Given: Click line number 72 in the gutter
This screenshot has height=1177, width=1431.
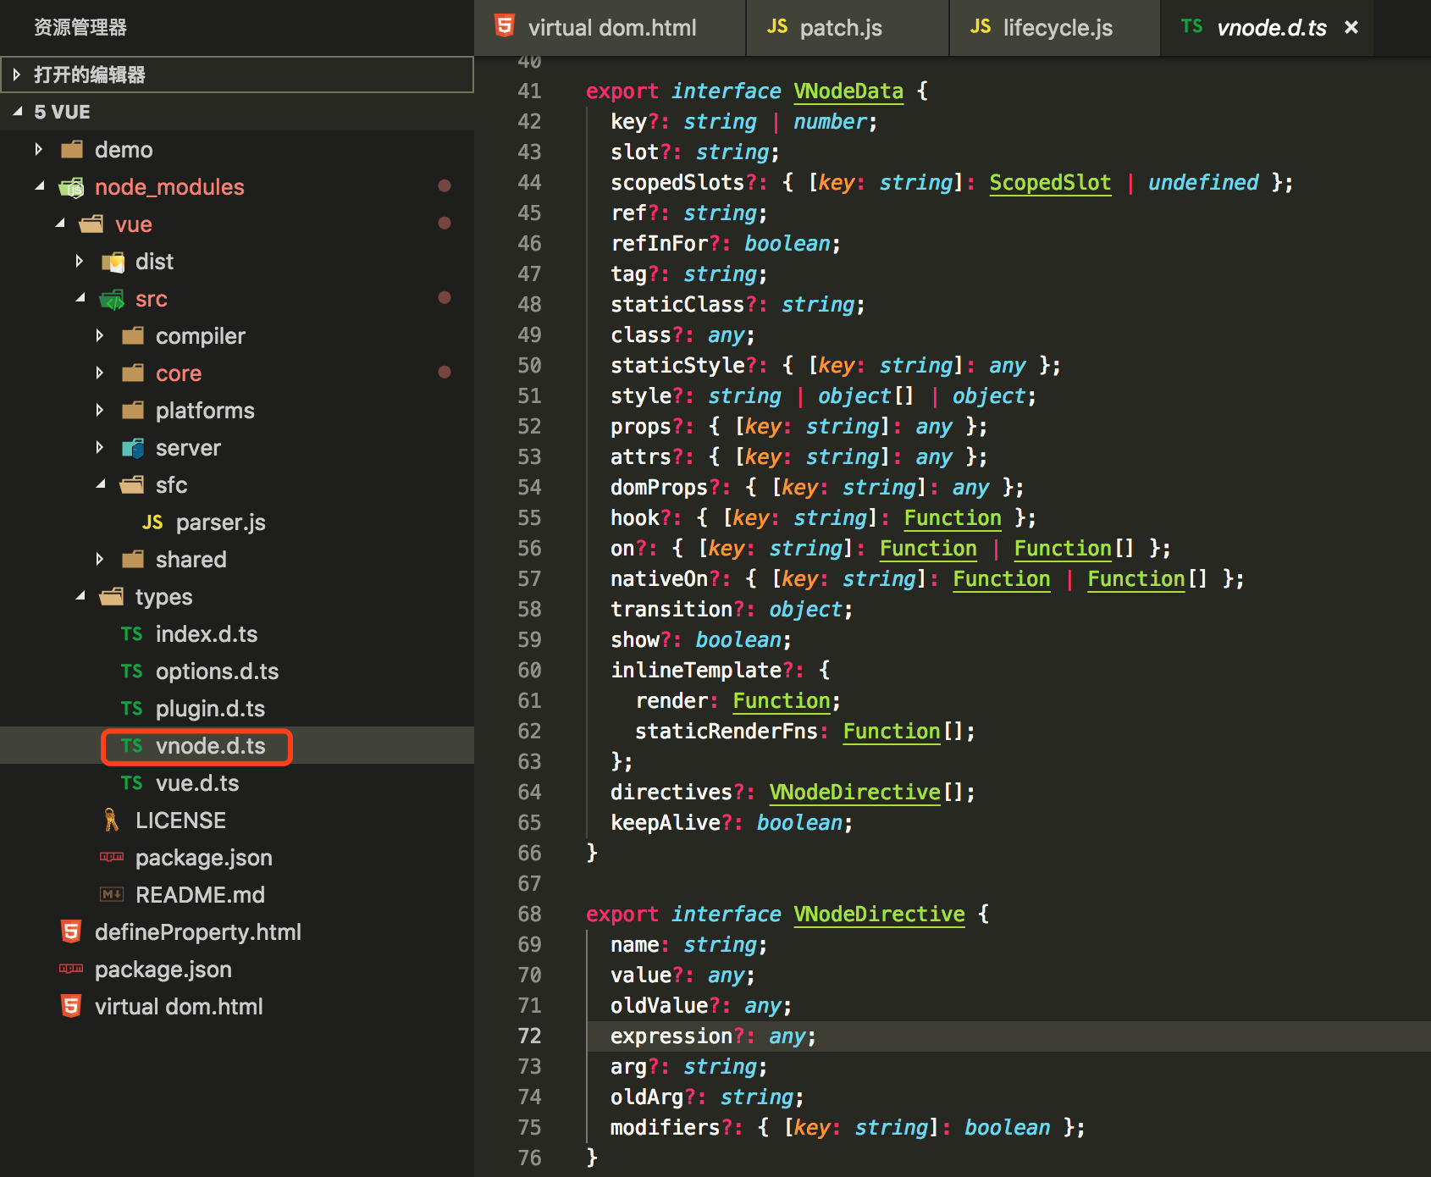Looking at the screenshot, I should pyautogui.click(x=529, y=1036).
